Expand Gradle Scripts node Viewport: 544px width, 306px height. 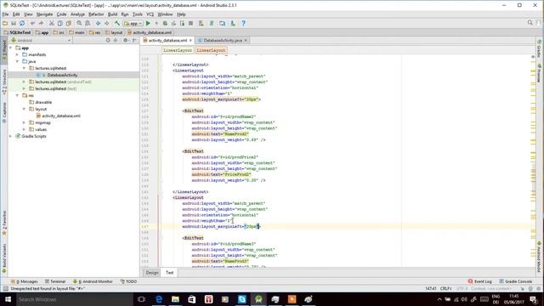coord(11,136)
